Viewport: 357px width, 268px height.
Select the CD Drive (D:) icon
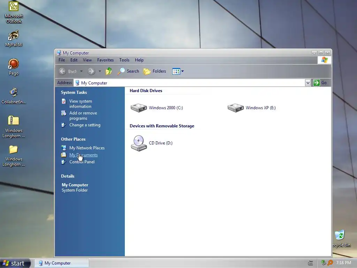152,143
